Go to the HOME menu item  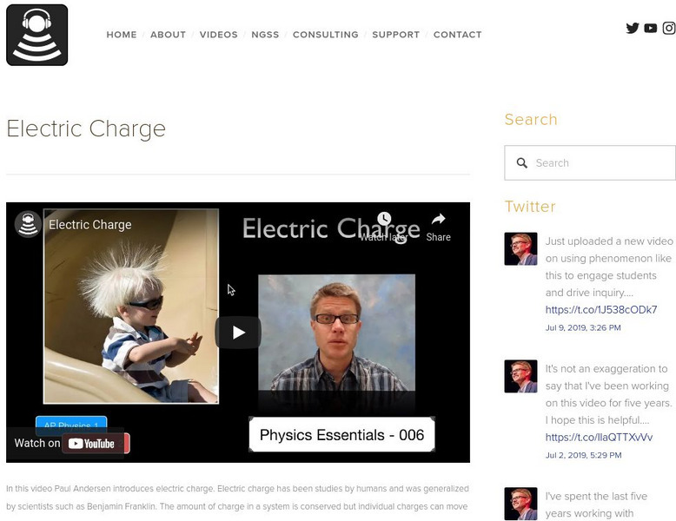[x=122, y=35]
